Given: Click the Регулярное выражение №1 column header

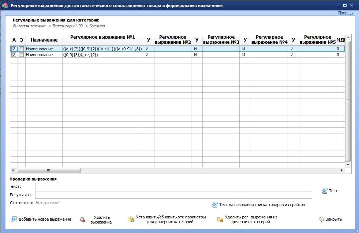Looking at the screenshot, I should tap(102, 40).
